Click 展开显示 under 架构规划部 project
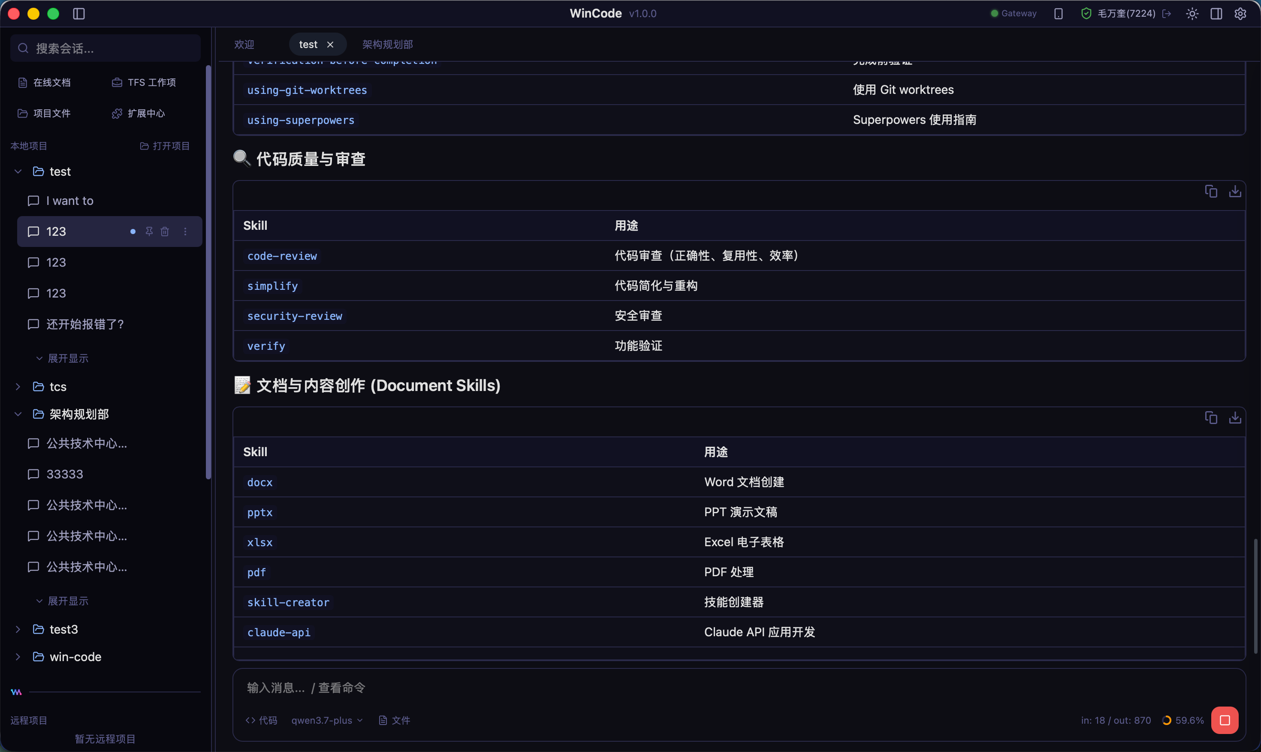This screenshot has height=752, width=1261. (62, 601)
